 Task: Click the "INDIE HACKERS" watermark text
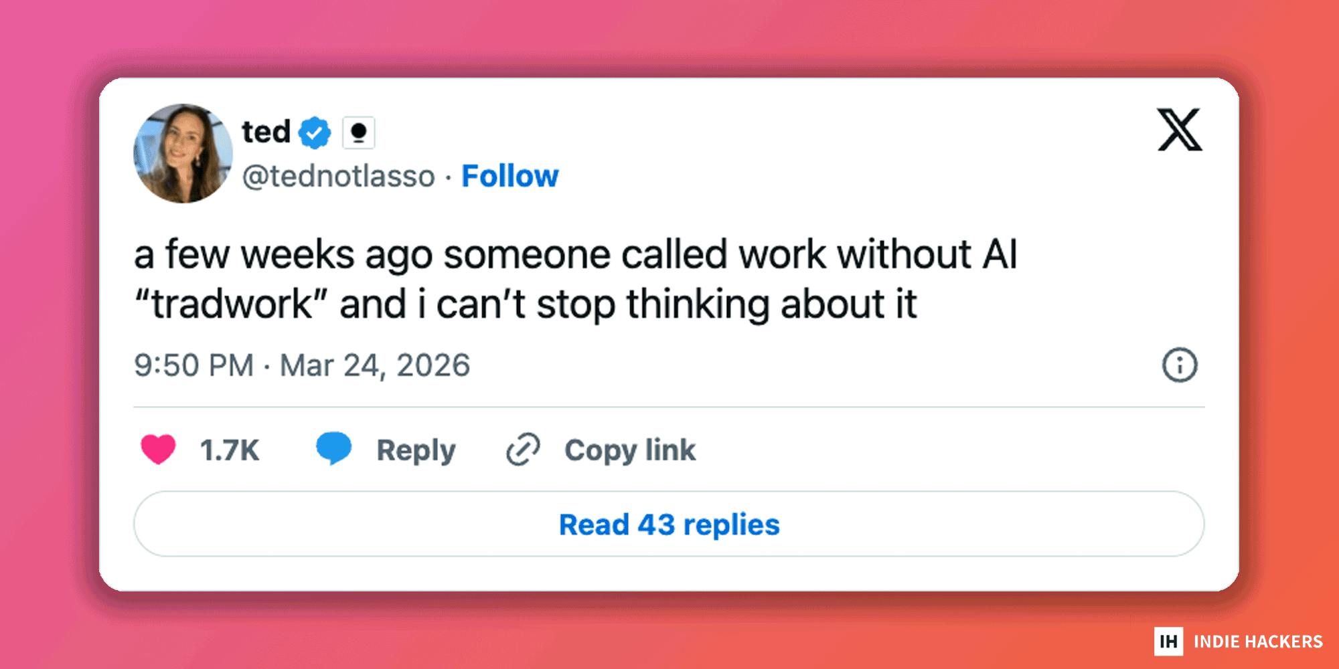coord(1258,642)
